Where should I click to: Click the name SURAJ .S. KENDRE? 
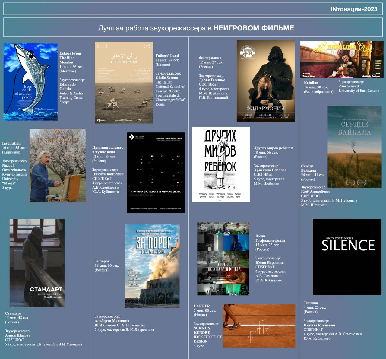[x=202, y=330]
